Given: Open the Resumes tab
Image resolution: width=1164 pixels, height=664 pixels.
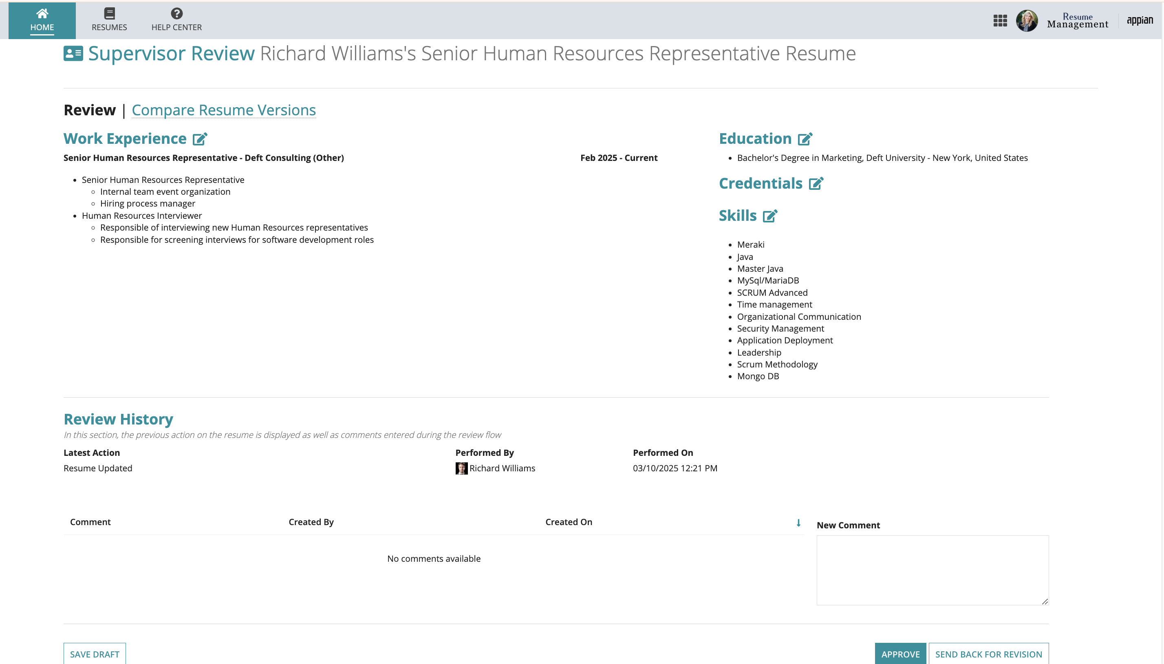Looking at the screenshot, I should click(x=109, y=20).
